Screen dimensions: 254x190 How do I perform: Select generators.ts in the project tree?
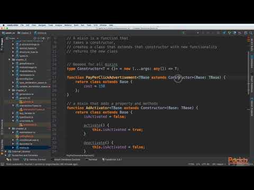point(26,94)
